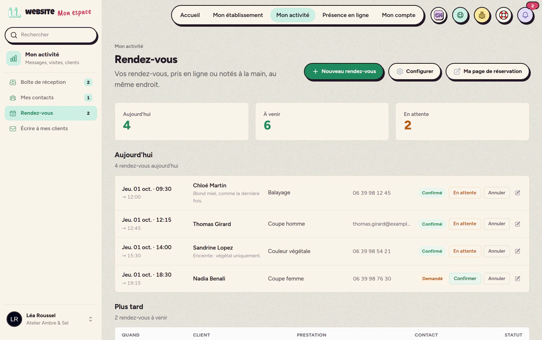Viewport: 542px width, 340px height.
Task: Cancel Nadia Benali's appointment with Annuler
Action: coord(497,279)
